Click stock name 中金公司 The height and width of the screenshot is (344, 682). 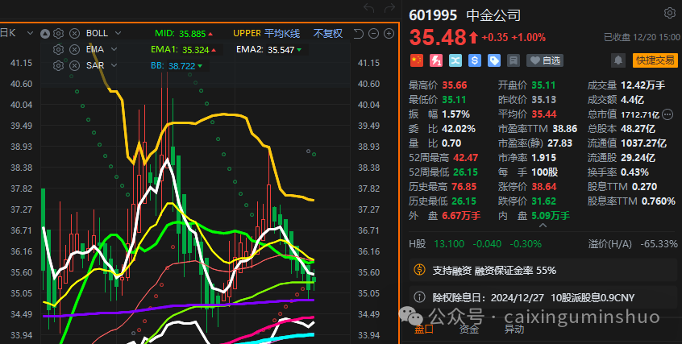pos(493,15)
